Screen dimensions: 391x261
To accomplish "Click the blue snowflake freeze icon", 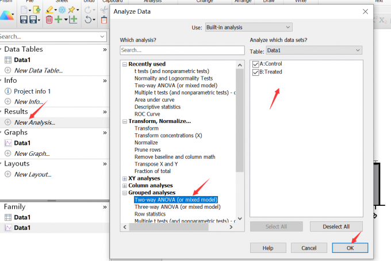I will point(62,10).
